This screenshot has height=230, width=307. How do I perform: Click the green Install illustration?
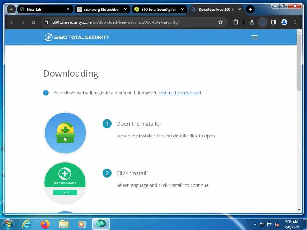click(65, 183)
